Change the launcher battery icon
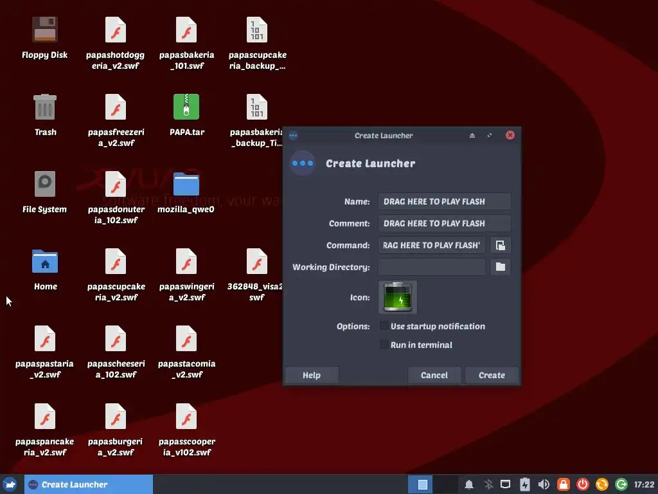Image resolution: width=658 pixels, height=494 pixels. [397, 297]
